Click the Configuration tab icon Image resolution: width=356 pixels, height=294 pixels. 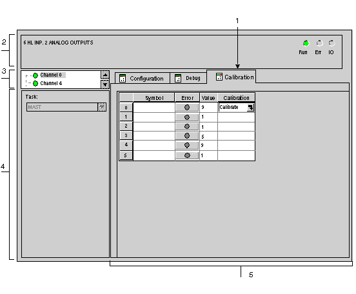coord(123,78)
